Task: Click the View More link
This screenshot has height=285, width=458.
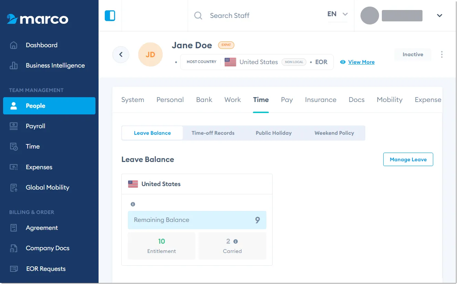Action: point(361,62)
